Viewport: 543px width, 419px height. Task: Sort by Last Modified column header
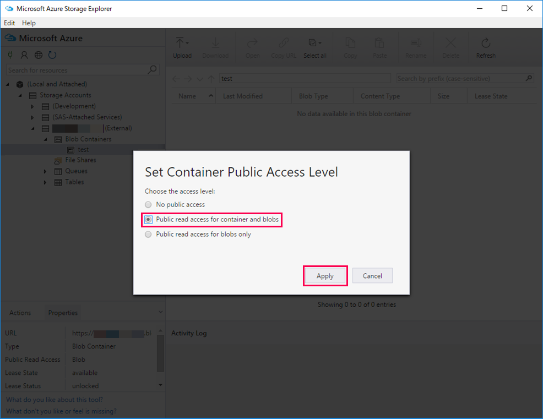click(x=253, y=96)
